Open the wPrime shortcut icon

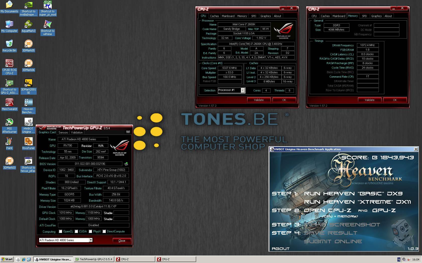pos(47,28)
